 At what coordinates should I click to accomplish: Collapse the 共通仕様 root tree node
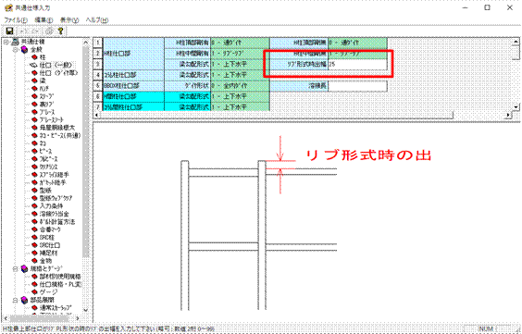(6, 42)
